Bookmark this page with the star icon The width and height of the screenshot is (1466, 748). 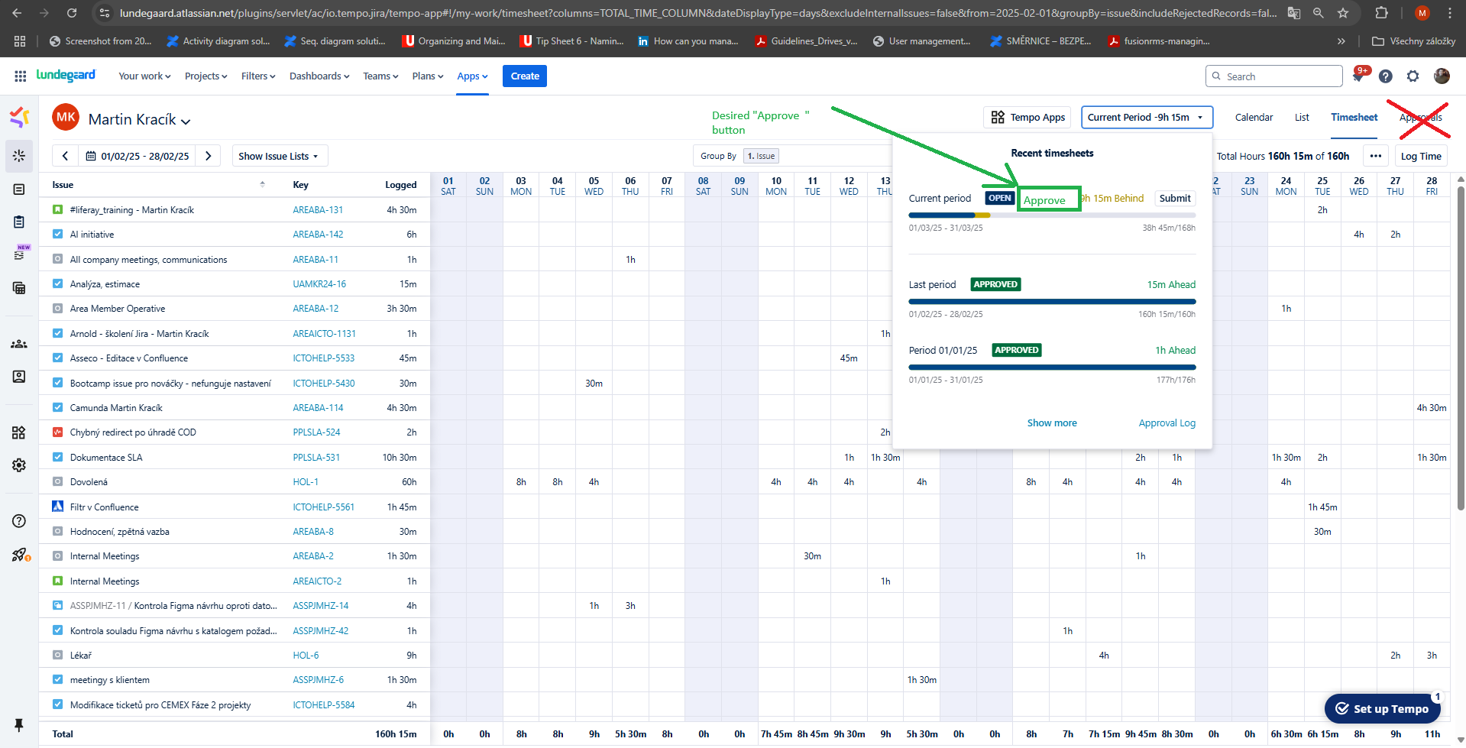coord(1343,13)
